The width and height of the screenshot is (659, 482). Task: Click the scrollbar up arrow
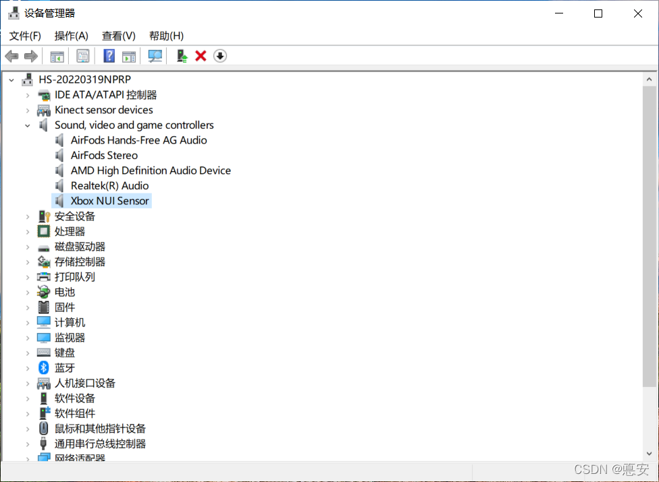(650, 80)
